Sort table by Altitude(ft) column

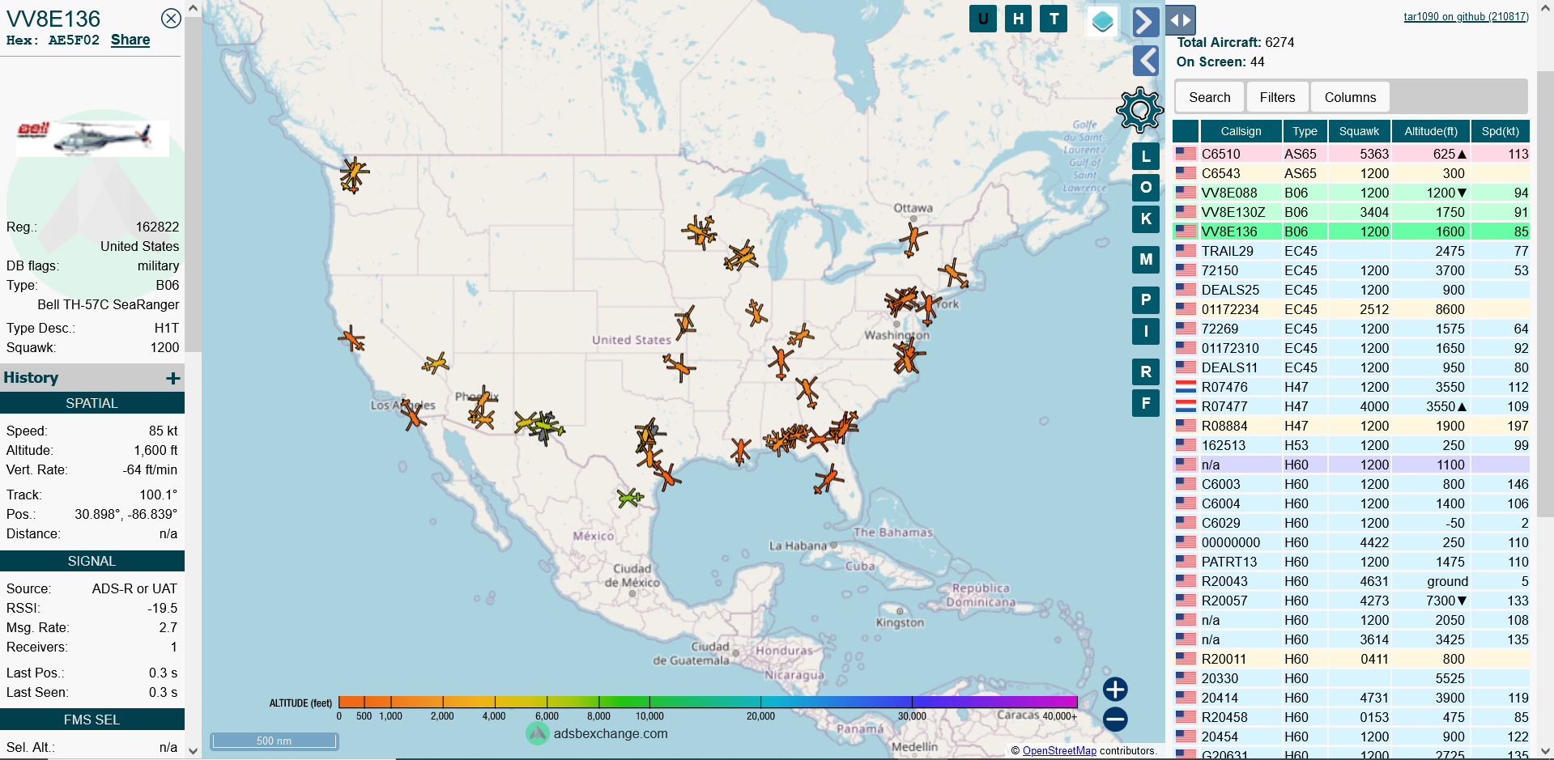(x=1431, y=131)
